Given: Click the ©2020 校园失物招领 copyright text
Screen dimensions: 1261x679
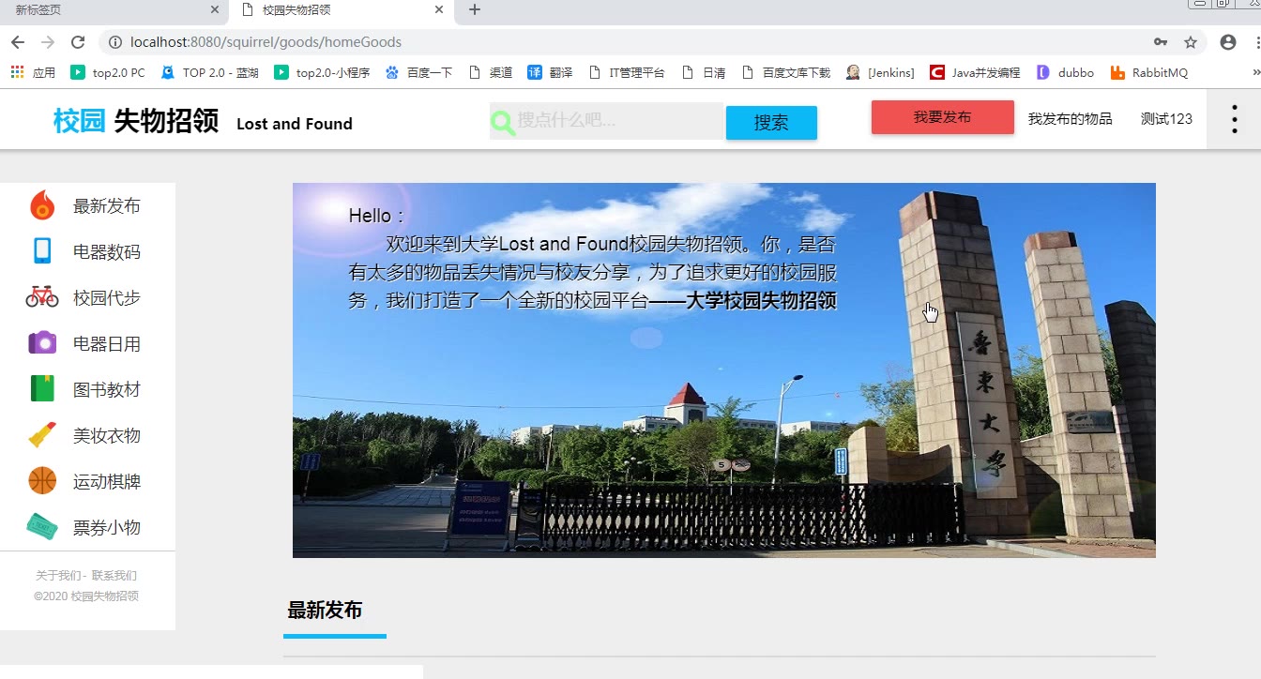Looking at the screenshot, I should [86, 596].
